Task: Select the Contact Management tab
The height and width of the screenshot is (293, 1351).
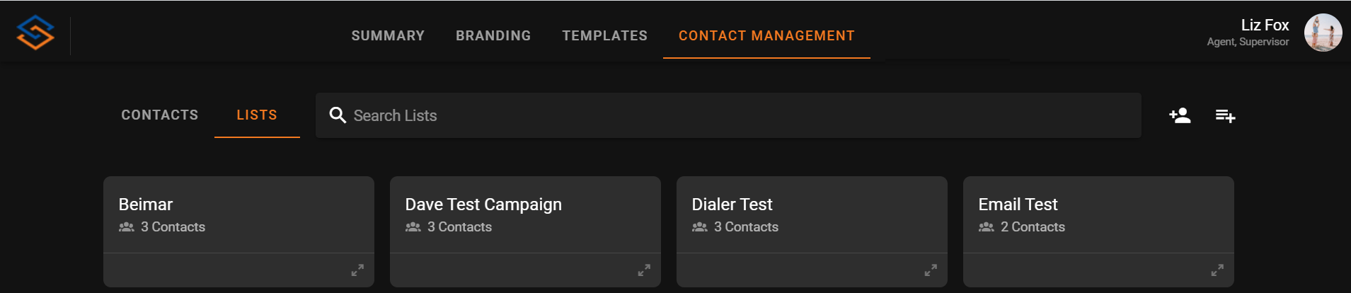Action: pos(766,35)
